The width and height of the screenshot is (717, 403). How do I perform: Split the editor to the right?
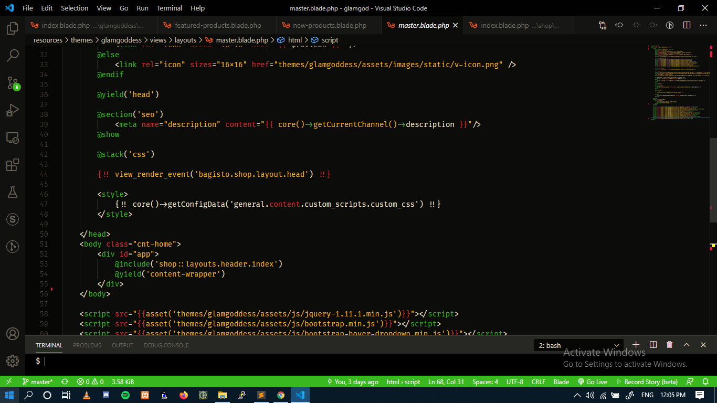point(687,25)
